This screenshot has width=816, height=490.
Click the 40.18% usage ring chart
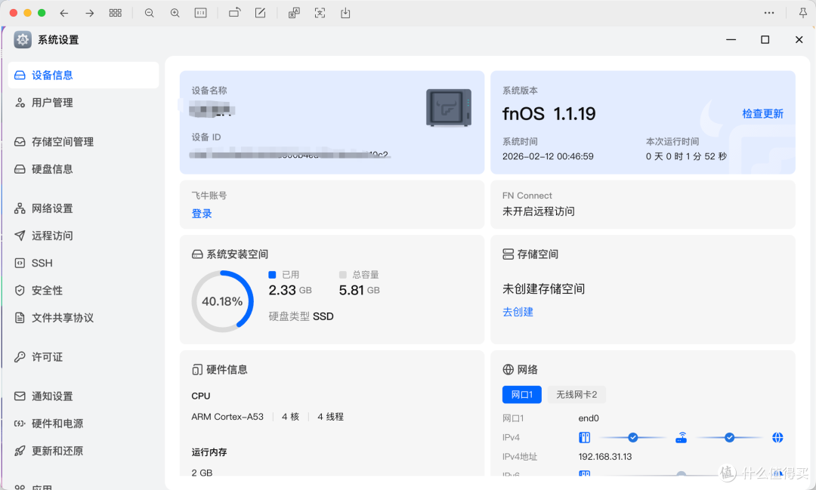223,301
